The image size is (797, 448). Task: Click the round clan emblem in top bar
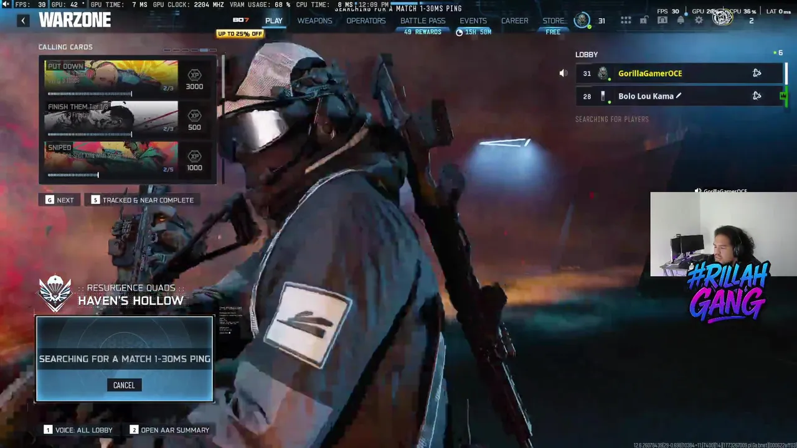click(722, 18)
